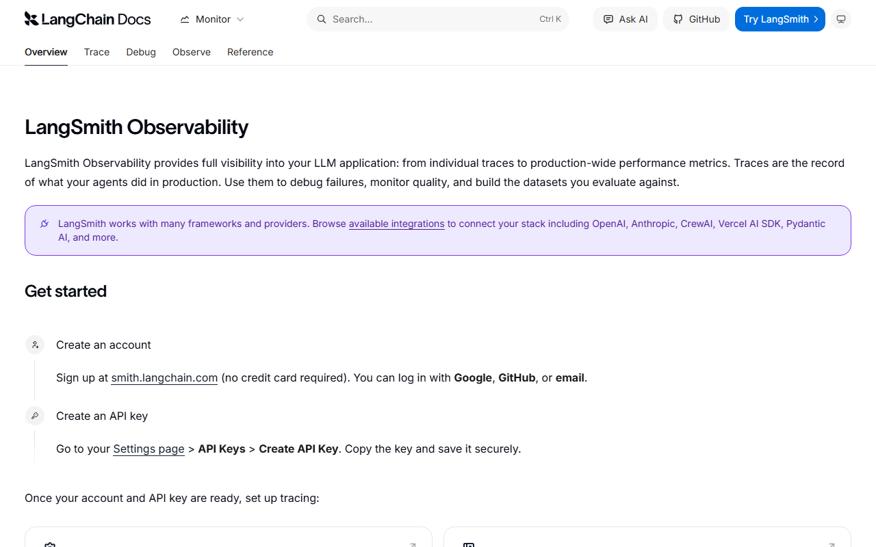The width and height of the screenshot is (876, 547).
Task: Click the right tracing setup card
Action: [x=647, y=537]
